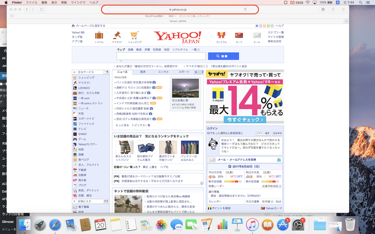Switch to the エンタメ news tab

[x=163, y=72]
